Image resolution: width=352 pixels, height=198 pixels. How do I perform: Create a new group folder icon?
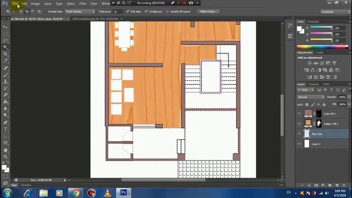click(330, 185)
